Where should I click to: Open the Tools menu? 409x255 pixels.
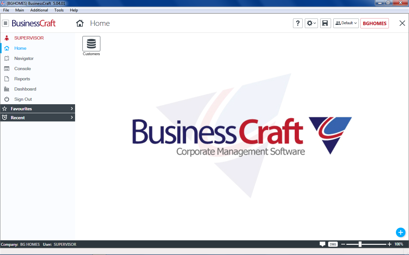(x=59, y=10)
